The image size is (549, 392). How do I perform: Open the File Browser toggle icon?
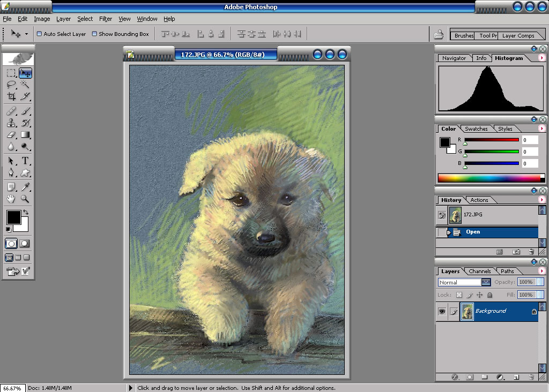(x=439, y=34)
